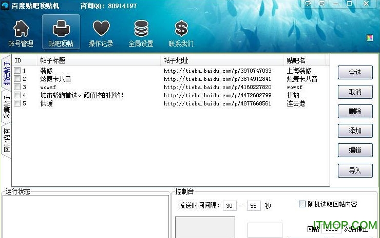
Task: Check the box for row 5 供暖
Action: (x=17, y=103)
